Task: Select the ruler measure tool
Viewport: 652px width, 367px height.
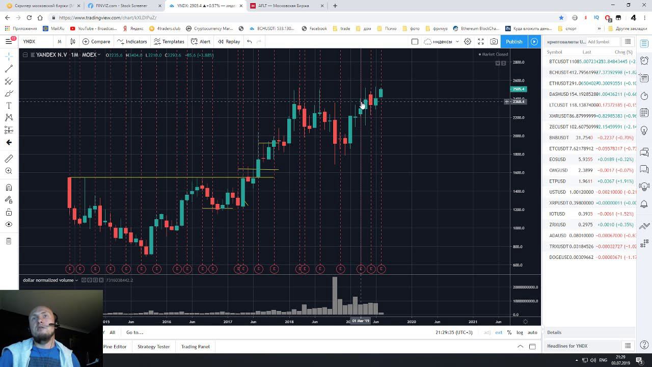Action: 9,159
